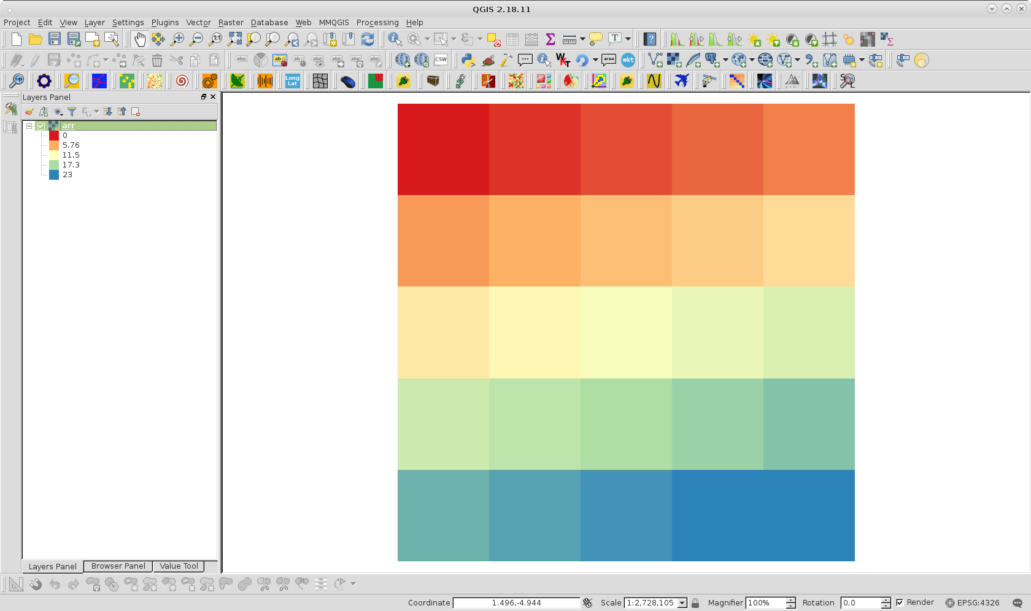Toggle visibility of the arr layer
Image resolution: width=1031 pixels, height=611 pixels.
click(x=41, y=126)
